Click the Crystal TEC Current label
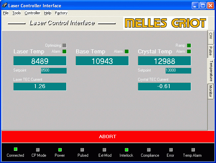The image size is (216, 163). tap(153, 80)
